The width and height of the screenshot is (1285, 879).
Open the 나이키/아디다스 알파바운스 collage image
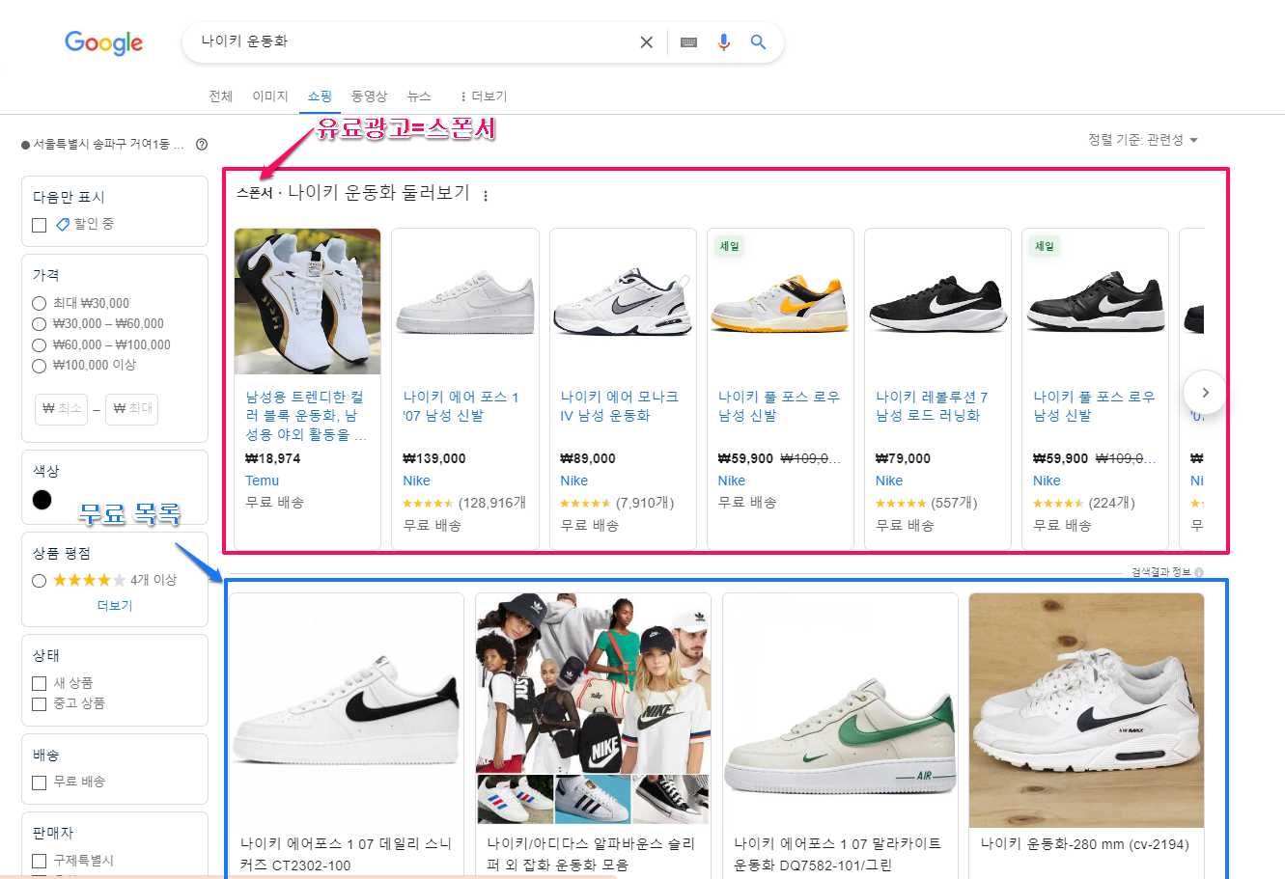click(594, 709)
